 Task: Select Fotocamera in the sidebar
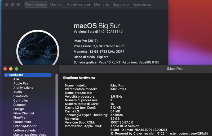click(22, 122)
